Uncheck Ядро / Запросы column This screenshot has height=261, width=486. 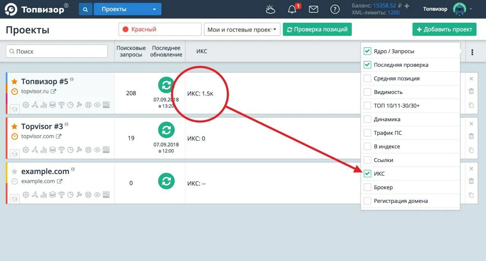pos(367,51)
